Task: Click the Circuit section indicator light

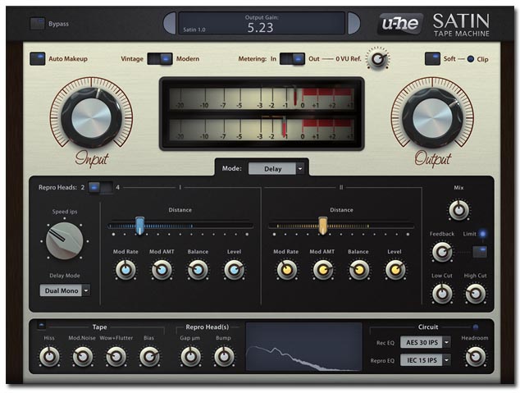Action: click(476, 327)
